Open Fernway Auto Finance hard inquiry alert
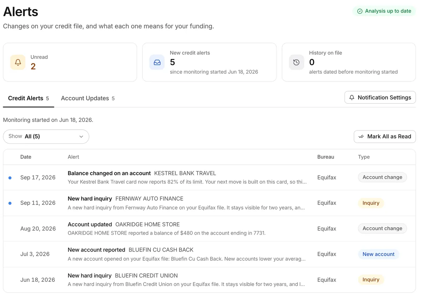421x294 pixels. coord(209,203)
